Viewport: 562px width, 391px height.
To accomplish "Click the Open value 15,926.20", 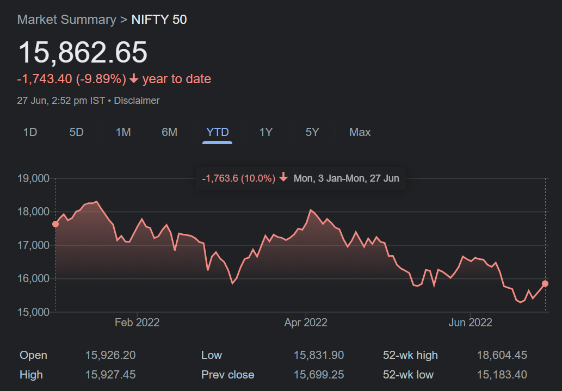I will click(110, 355).
